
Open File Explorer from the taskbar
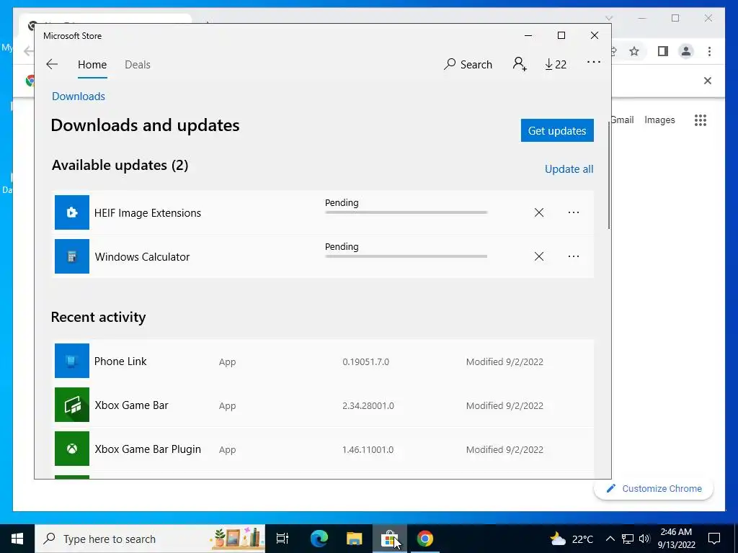coord(354,539)
